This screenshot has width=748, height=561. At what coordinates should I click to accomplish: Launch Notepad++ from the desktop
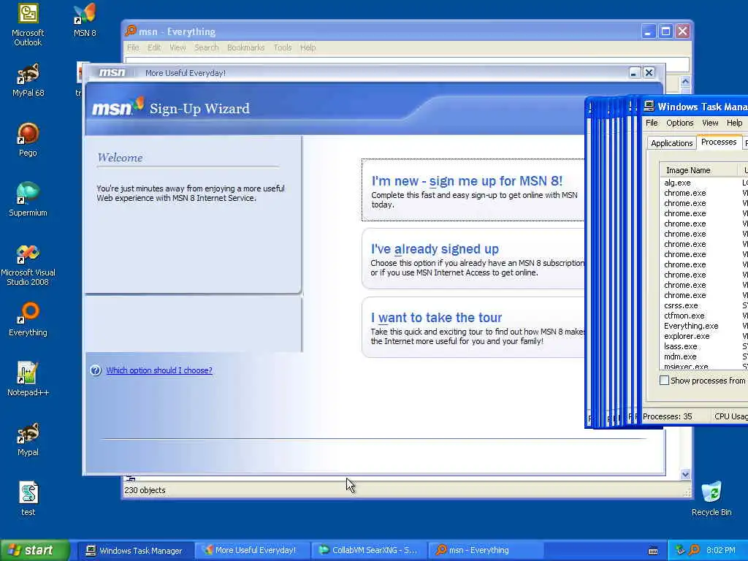coord(28,379)
